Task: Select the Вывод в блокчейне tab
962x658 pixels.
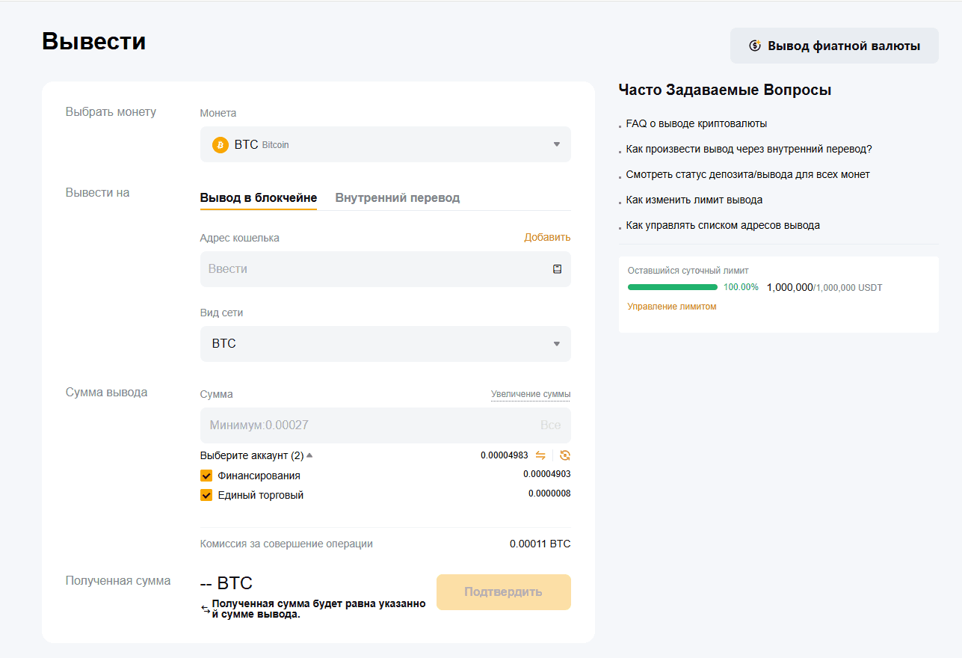Action: pos(259,198)
